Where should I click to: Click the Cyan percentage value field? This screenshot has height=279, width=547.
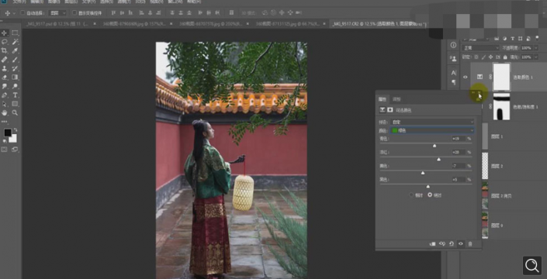(459, 139)
